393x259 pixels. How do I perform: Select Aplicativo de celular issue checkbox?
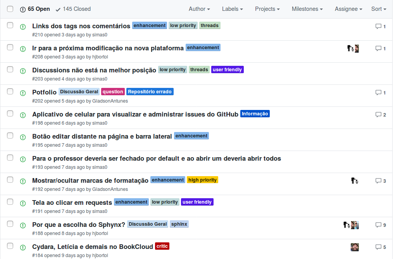[10, 113]
